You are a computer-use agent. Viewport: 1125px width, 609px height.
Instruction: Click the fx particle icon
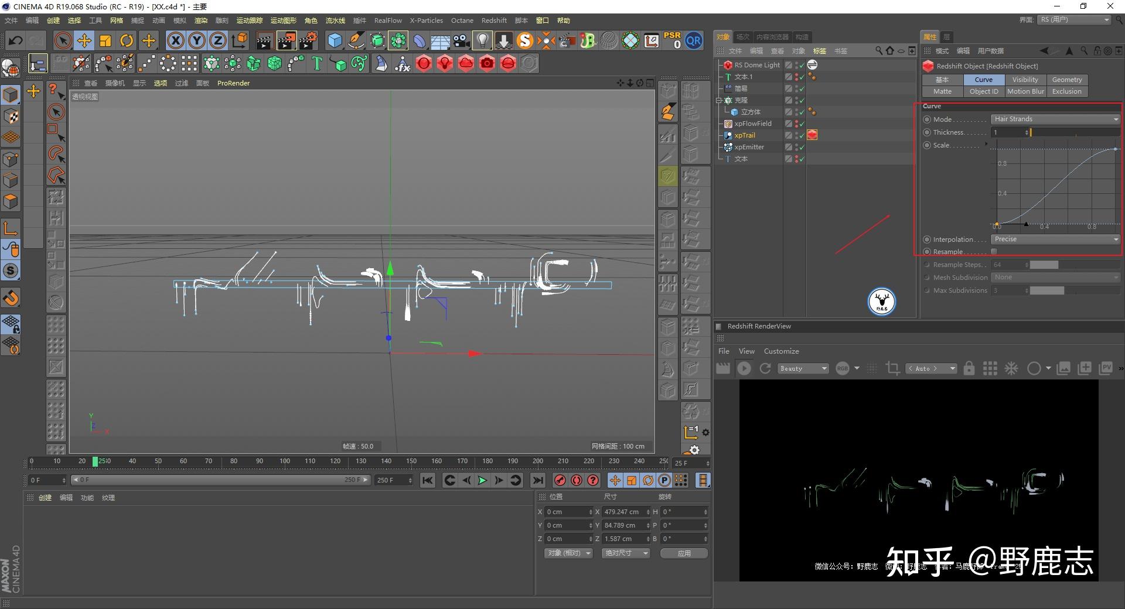pyautogui.click(x=403, y=63)
